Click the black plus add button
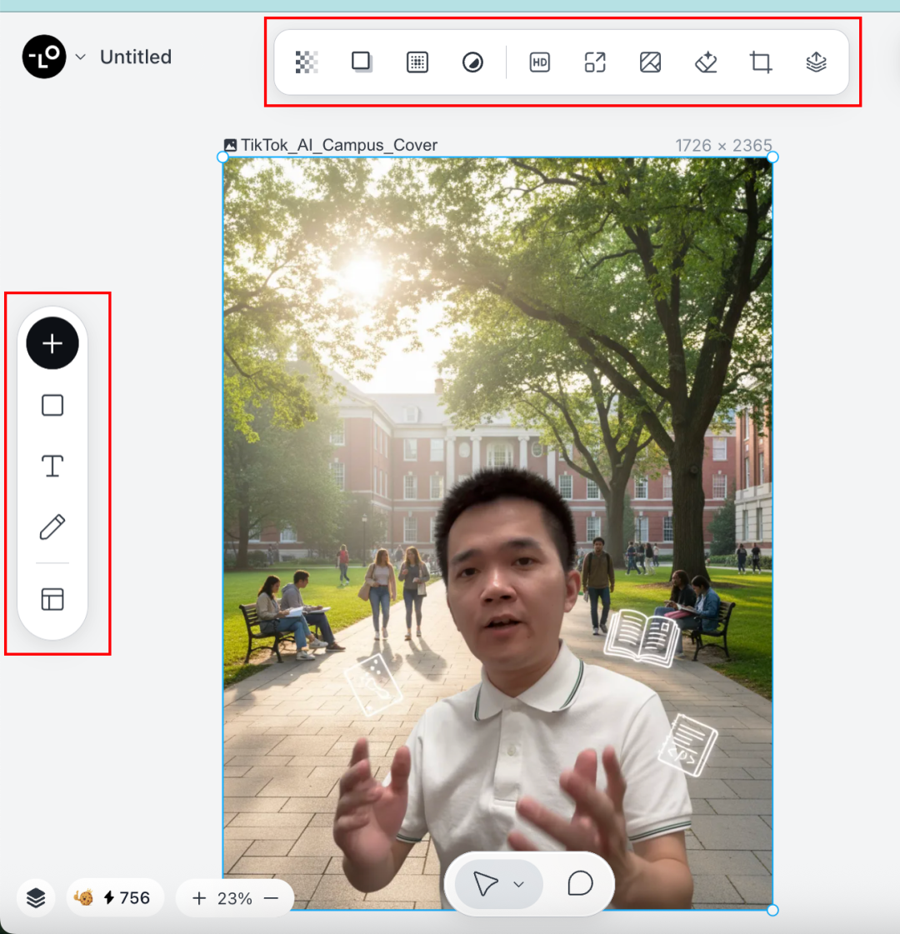This screenshot has width=900, height=934. pos(52,343)
